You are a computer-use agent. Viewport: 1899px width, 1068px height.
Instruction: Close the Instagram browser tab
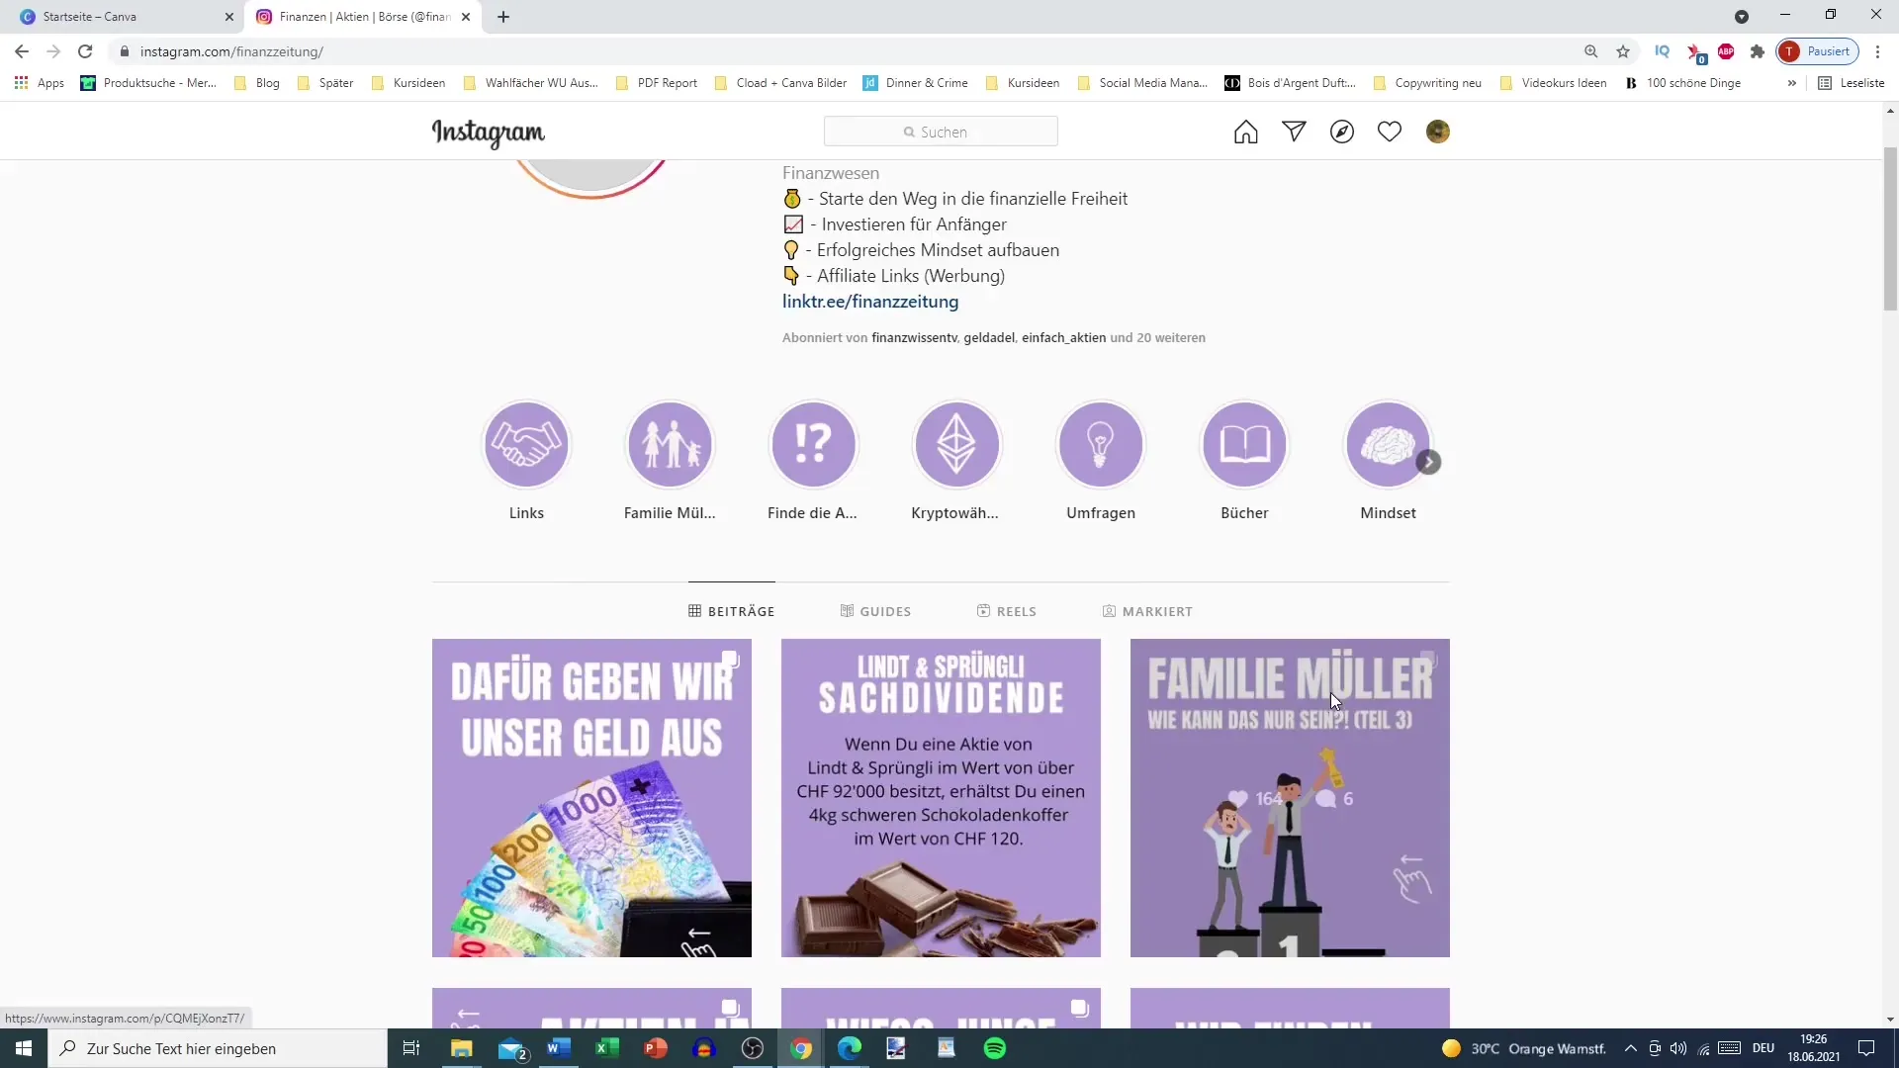point(466,17)
